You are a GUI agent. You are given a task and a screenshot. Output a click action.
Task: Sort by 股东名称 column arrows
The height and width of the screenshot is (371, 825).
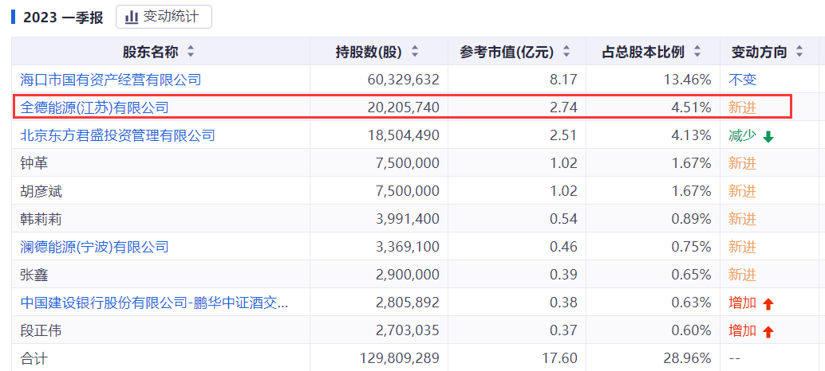pos(190,52)
